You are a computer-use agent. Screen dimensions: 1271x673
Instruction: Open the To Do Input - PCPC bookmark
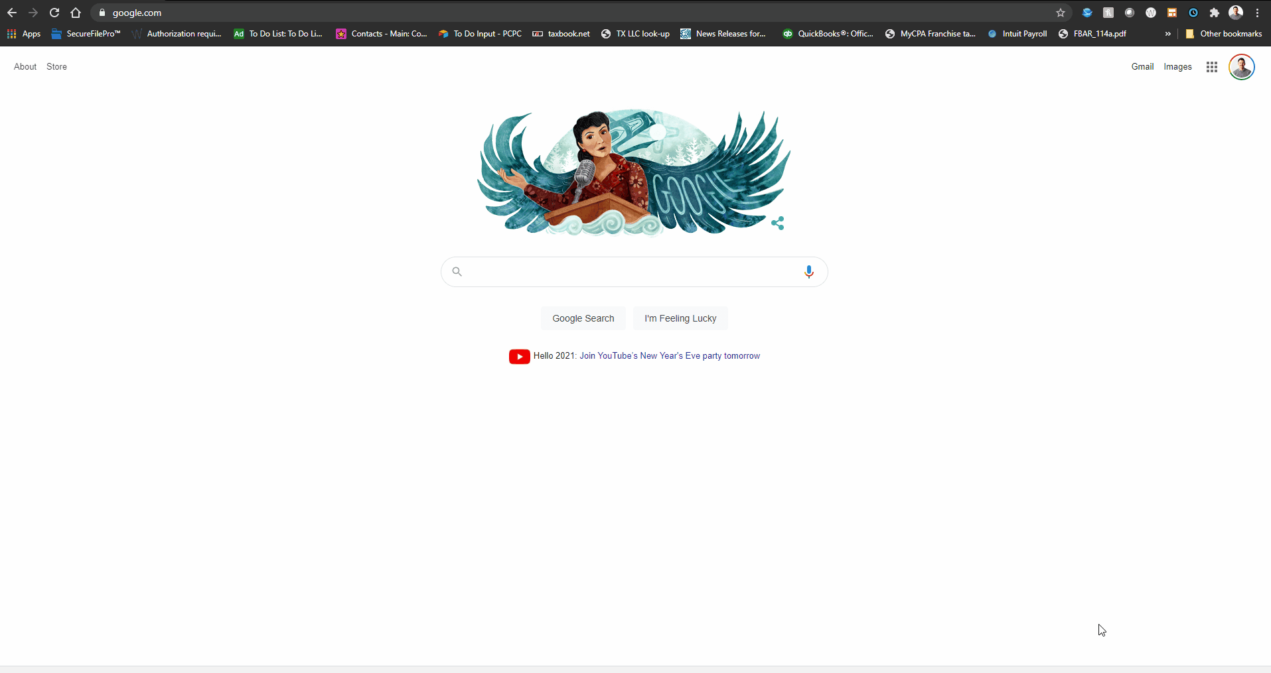click(480, 34)
